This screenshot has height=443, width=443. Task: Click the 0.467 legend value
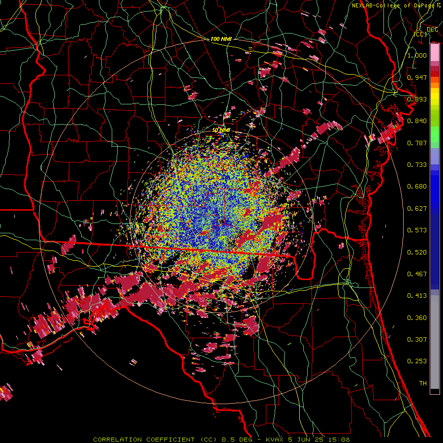417,274
